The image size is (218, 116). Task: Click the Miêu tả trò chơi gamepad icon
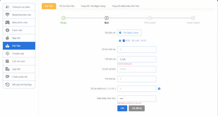point(7,22)
